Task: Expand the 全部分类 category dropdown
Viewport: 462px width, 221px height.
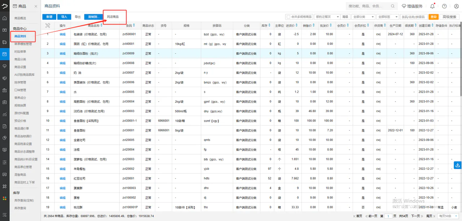Action: click(x=363, y=17)
